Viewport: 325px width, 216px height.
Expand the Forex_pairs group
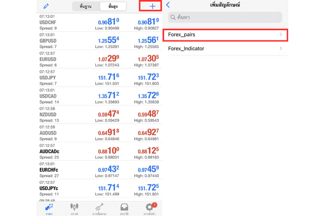224,35
